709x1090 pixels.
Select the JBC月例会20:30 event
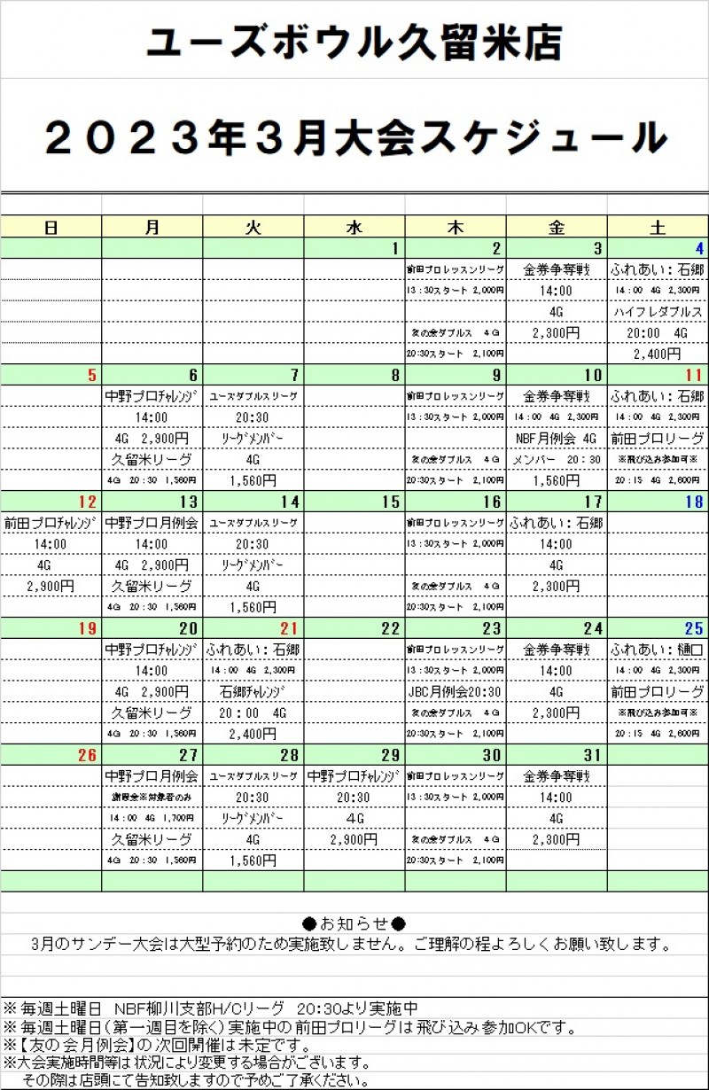(455, 692)
